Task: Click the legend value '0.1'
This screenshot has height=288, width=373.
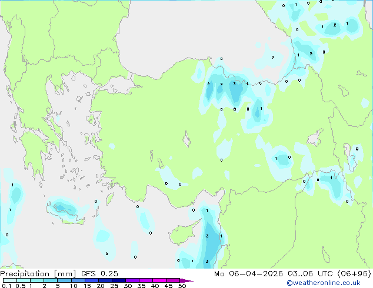Action: [x=6, y=286]
